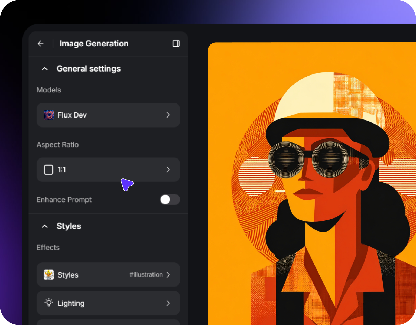Go back using the left arrow icon
This screenshot has width=416, height=325.
(x=41, y=44)
